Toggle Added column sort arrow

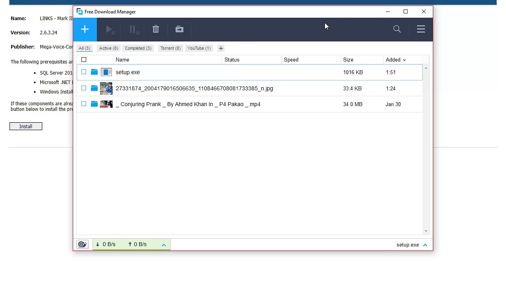[x=404, y=60]
